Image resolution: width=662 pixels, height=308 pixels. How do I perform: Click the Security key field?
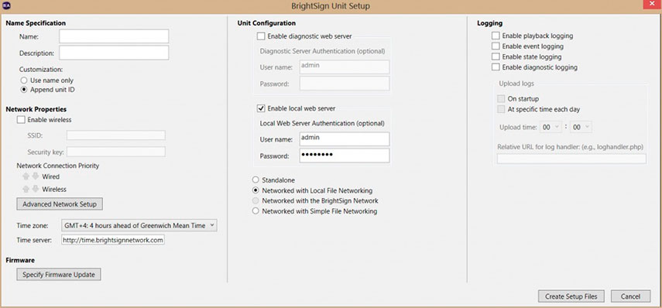pyautogui.click(x=116, y=152)
